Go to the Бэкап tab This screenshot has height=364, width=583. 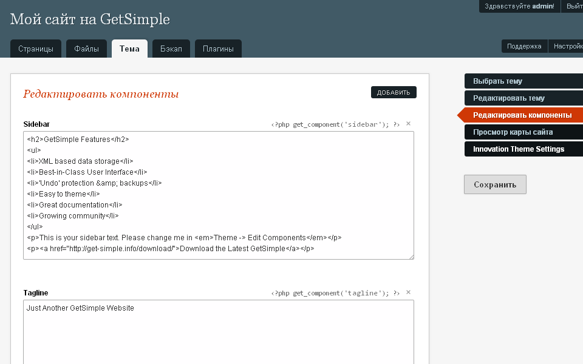pos(171,49)
